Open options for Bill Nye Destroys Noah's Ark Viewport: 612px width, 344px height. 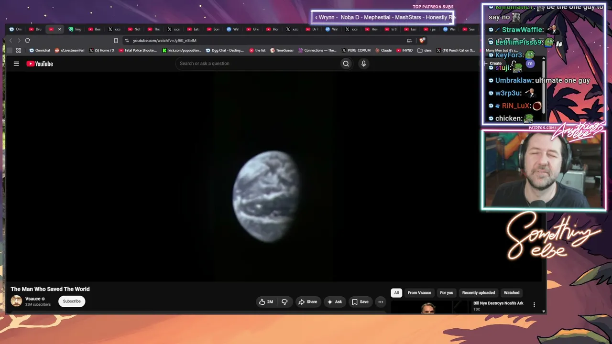(534, 304)
